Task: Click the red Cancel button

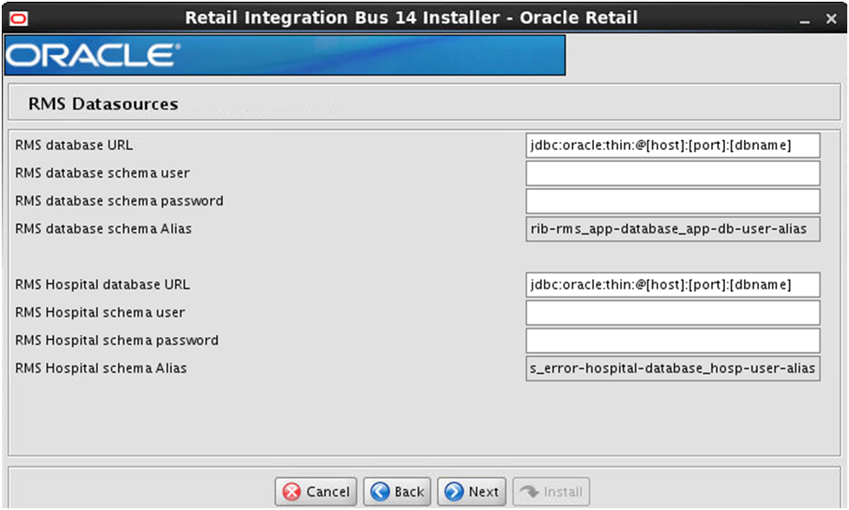Action: [x=316, y=492]
